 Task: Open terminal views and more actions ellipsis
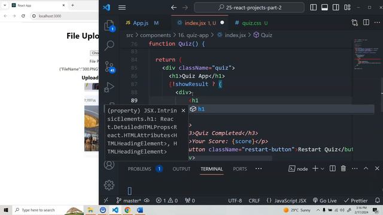(355, 168)
